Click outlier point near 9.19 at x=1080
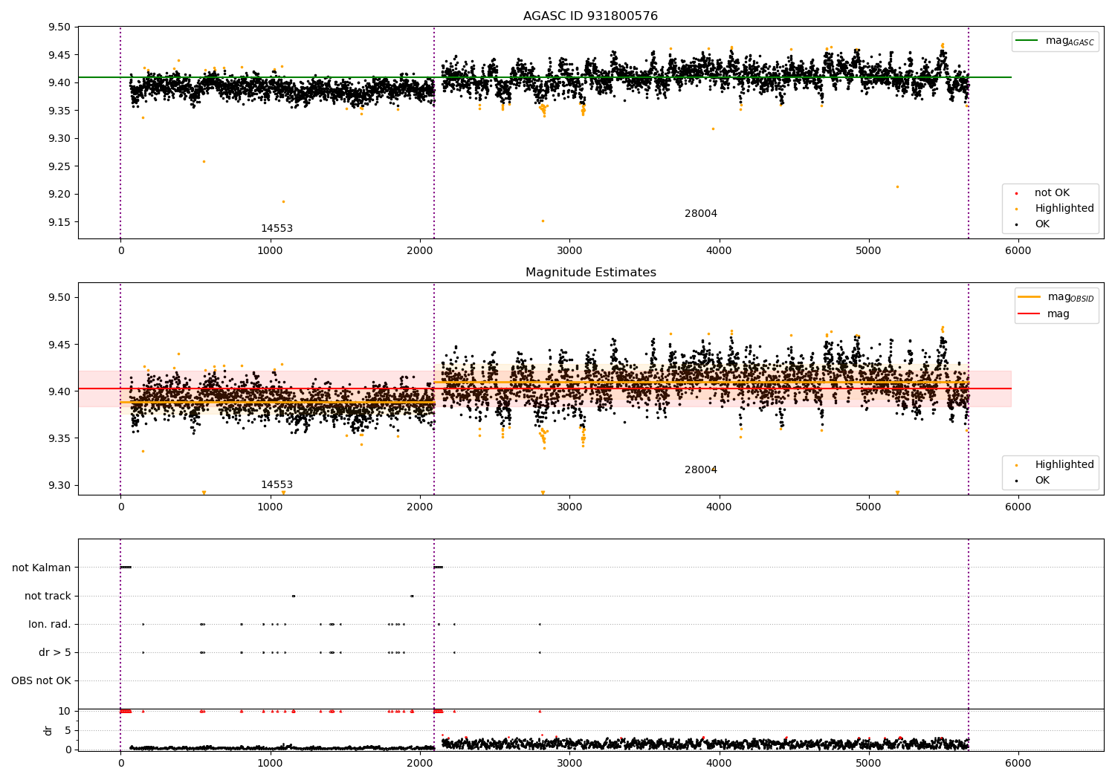1115x780 pixels. (283, 201)
